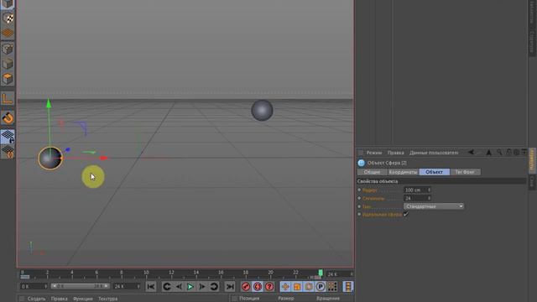The height and width of the screenshot is (302, 537).
Task: Click the preview range slider bar
Action: [x=81, y=286]
